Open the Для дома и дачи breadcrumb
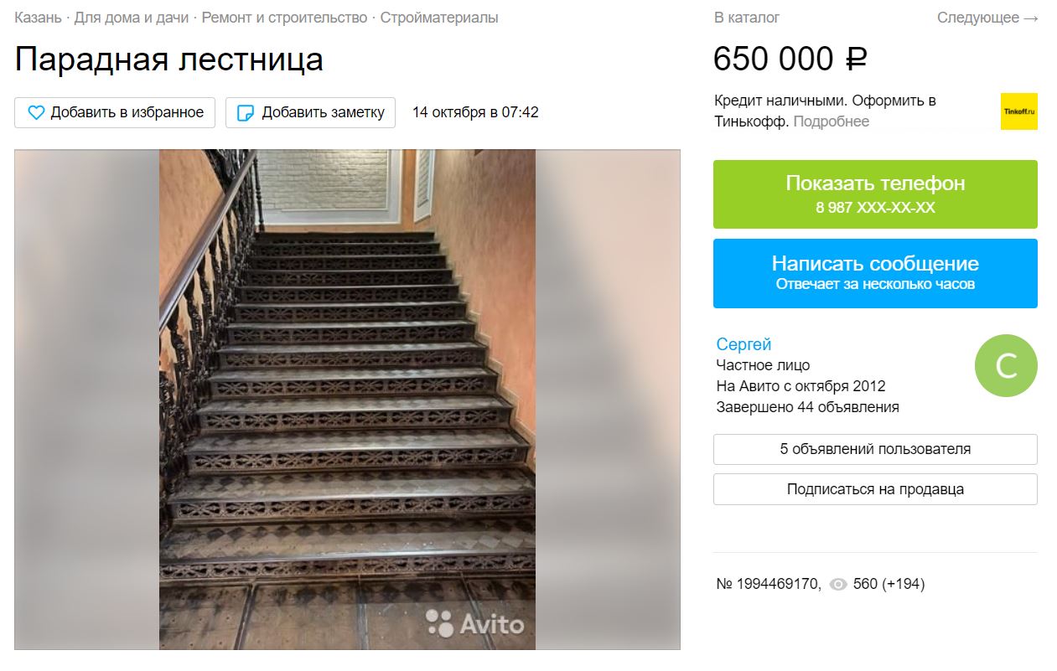The image size is (1057, 671). pos(132,18)
